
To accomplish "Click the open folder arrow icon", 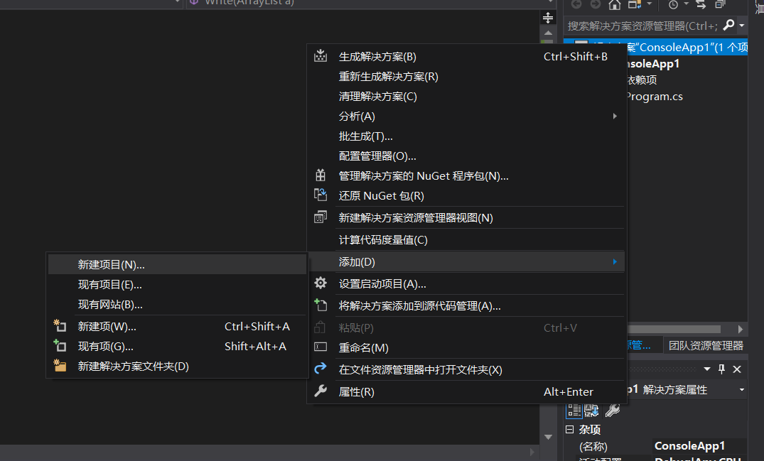I will pos(320,369).
